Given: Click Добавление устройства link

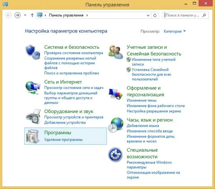Looking at the screenshot, I should point(65,123).
